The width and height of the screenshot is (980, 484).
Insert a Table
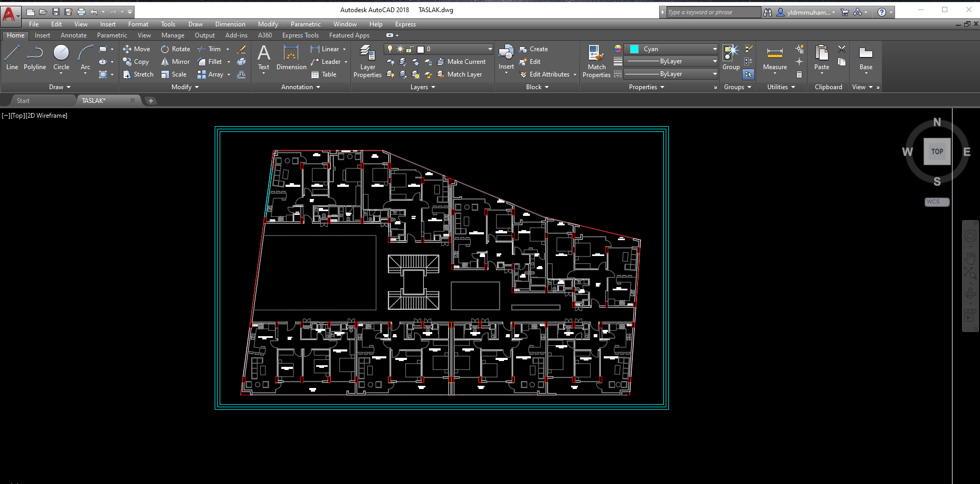[x=324, y=74]
